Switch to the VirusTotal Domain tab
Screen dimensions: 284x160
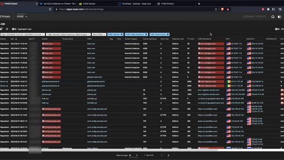point(136,4)
